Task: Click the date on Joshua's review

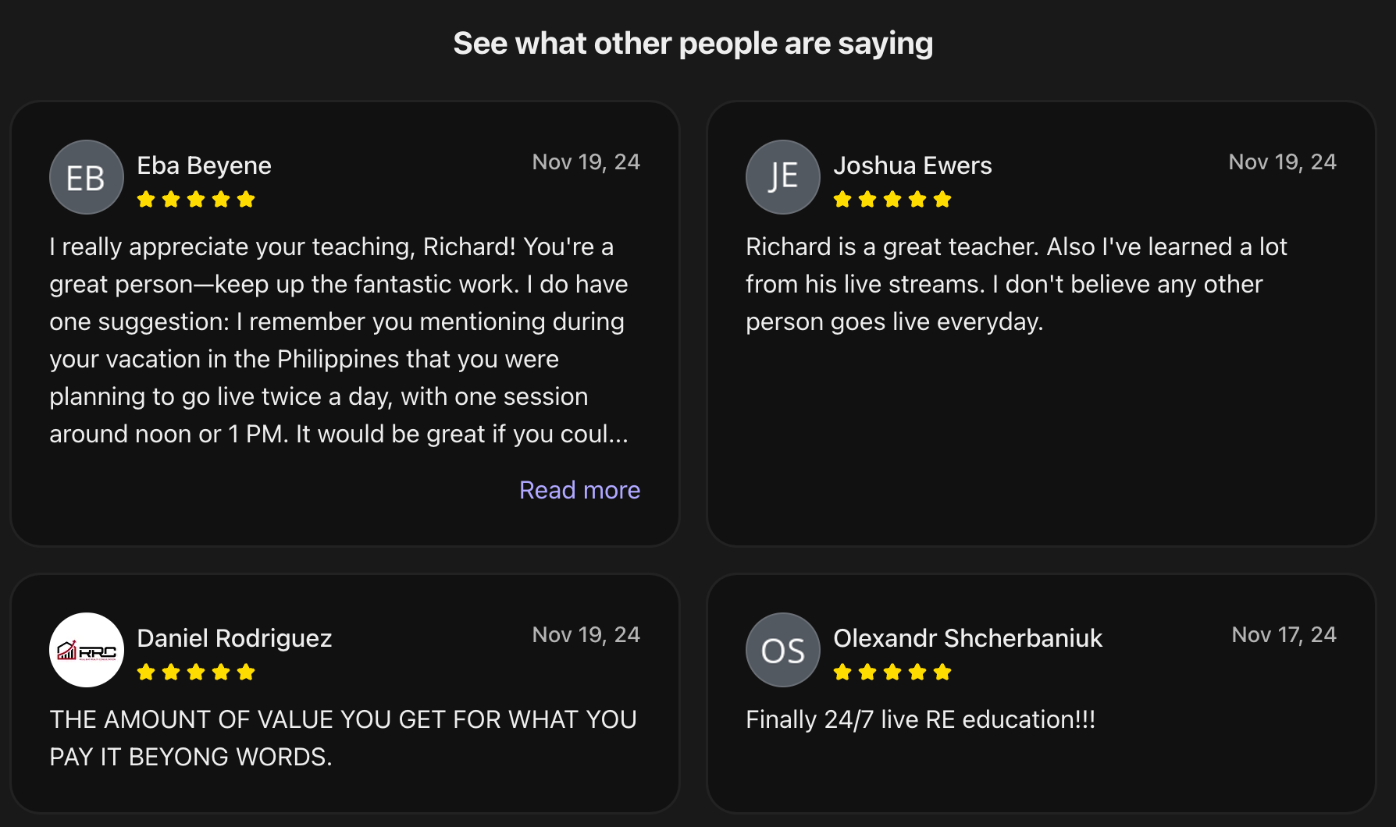Action: point(1282,162)
